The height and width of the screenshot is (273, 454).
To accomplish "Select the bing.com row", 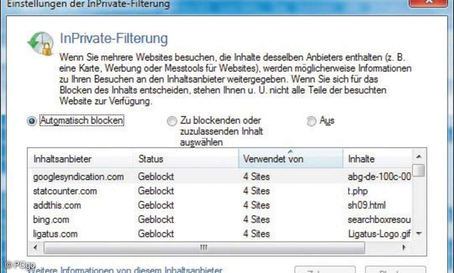I will 220,220.
